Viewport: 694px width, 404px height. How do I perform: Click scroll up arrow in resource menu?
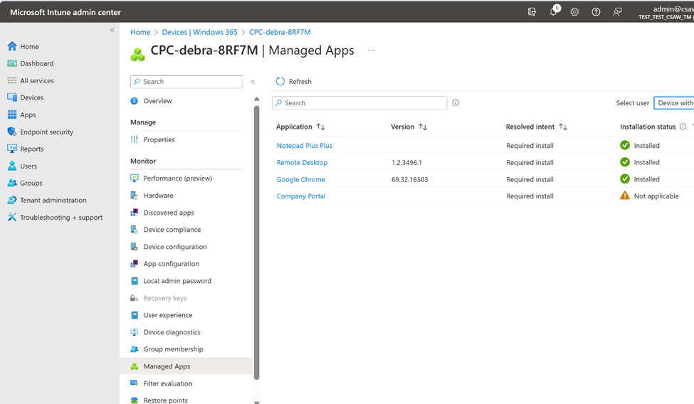pos(257,99)
